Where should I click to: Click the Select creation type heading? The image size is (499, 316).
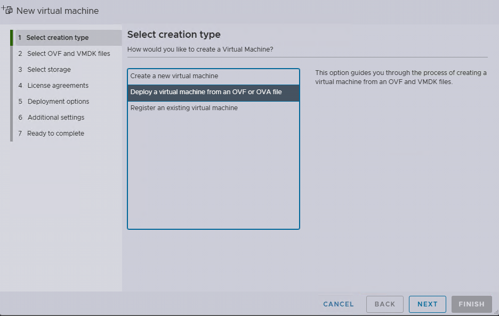click(174, 35)
